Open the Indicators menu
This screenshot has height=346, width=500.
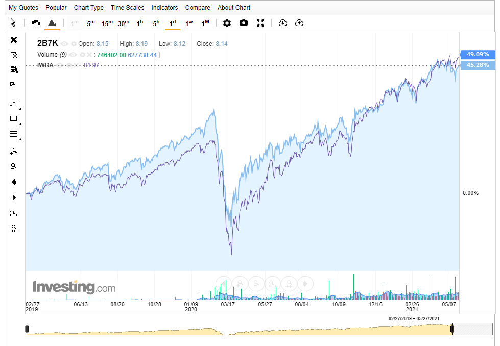pos(164,8)
